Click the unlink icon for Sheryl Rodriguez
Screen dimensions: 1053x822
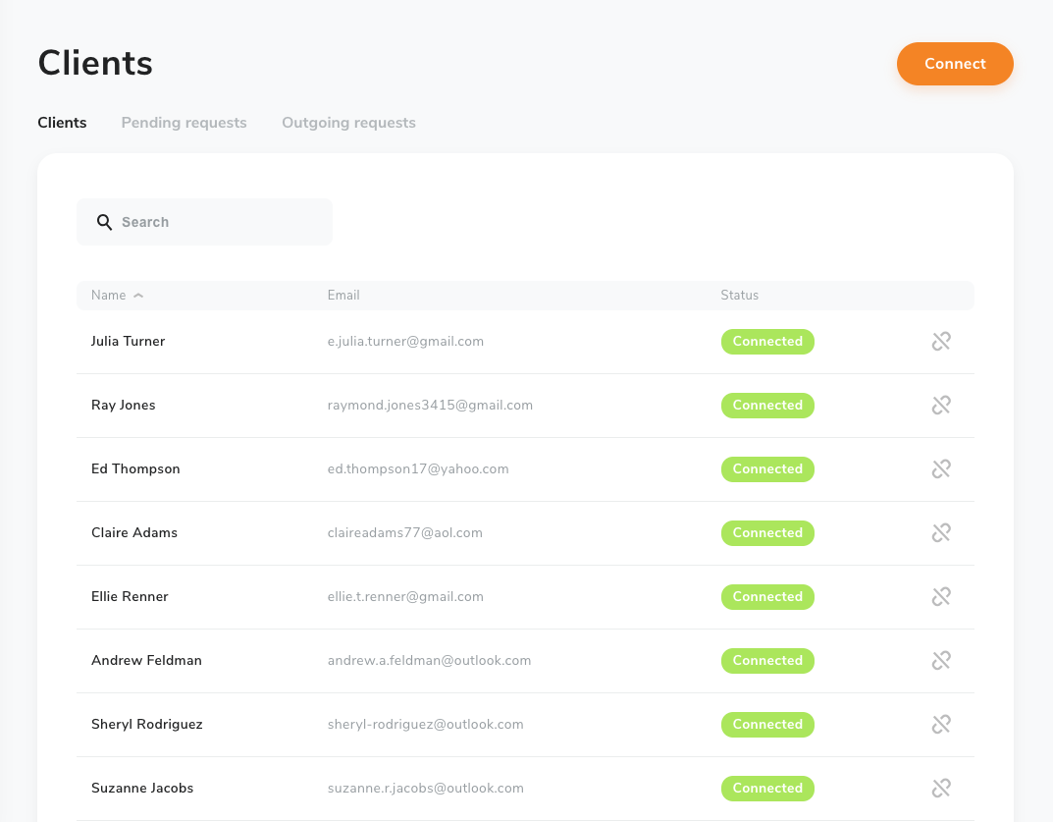click(941, 724)
